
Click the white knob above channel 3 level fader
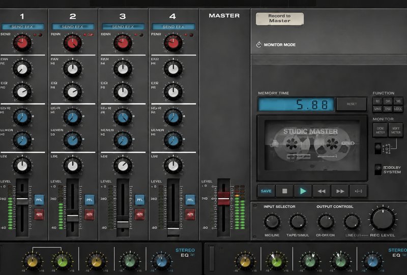[x=123, y=166]
